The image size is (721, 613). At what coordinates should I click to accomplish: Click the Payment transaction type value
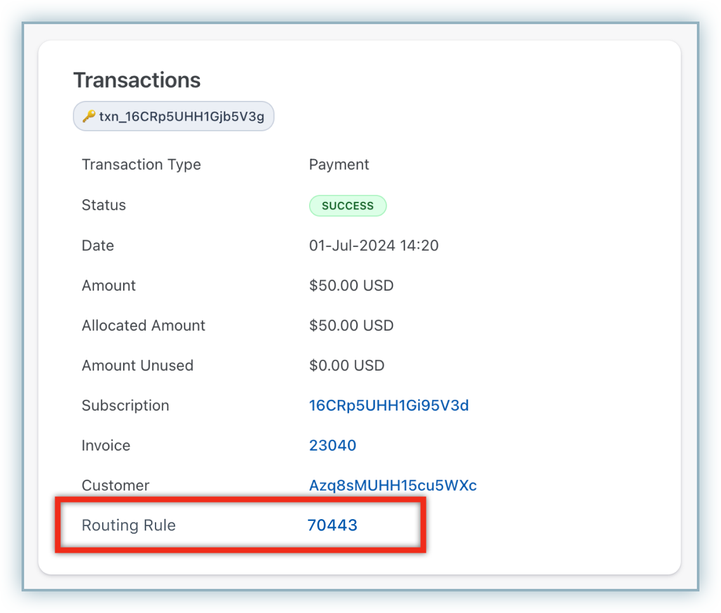coord(339,165)
